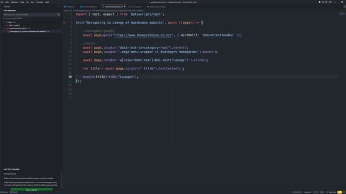Image resolution: width=346 pixels, height=194 pixels.
Task: Toggle the primary side bar layout icon
Action: coord(320,2)
